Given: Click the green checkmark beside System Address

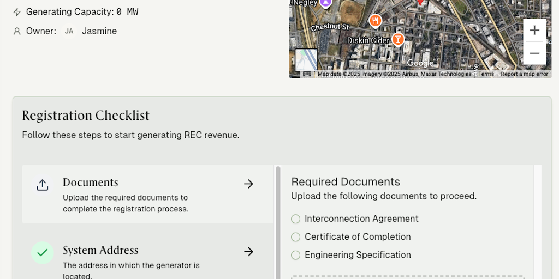Looking at the screenshot, I should click(43, 253).
